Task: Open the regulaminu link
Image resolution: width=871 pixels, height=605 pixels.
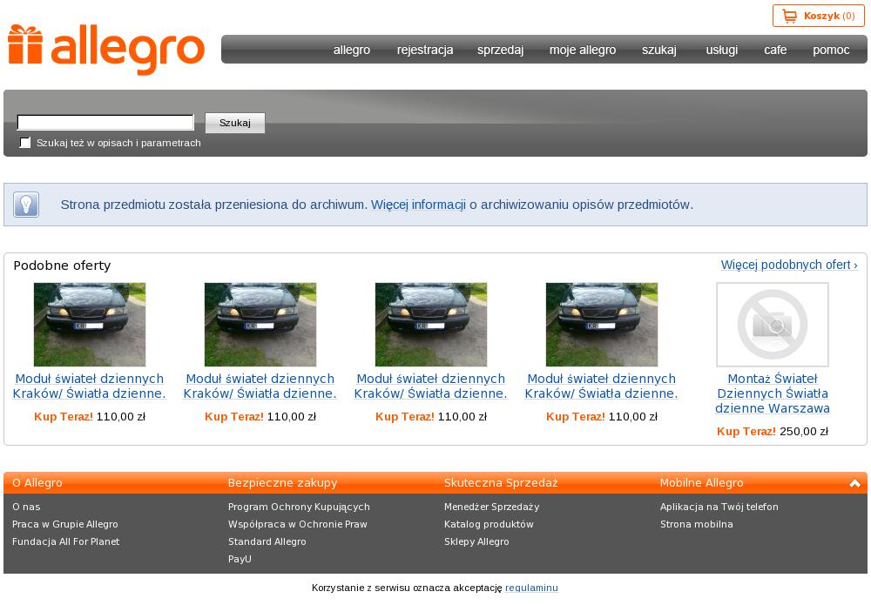Action: point(531,588)
